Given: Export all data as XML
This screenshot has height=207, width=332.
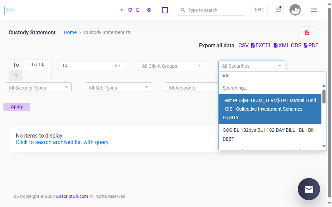Looking at the screenshot, I should point(281,46).
